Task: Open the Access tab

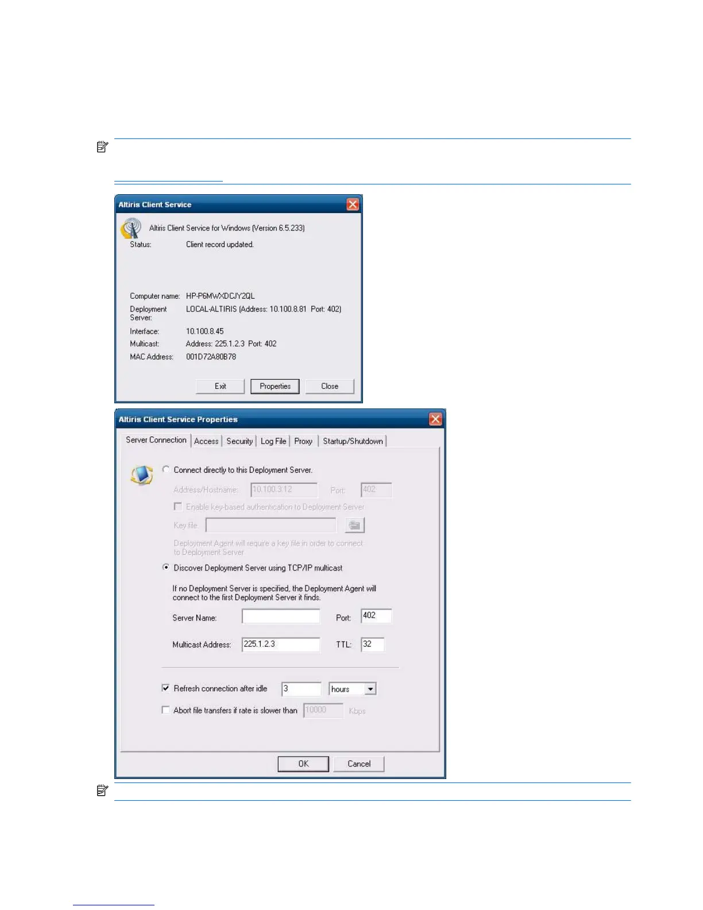Action: point(206,441)
